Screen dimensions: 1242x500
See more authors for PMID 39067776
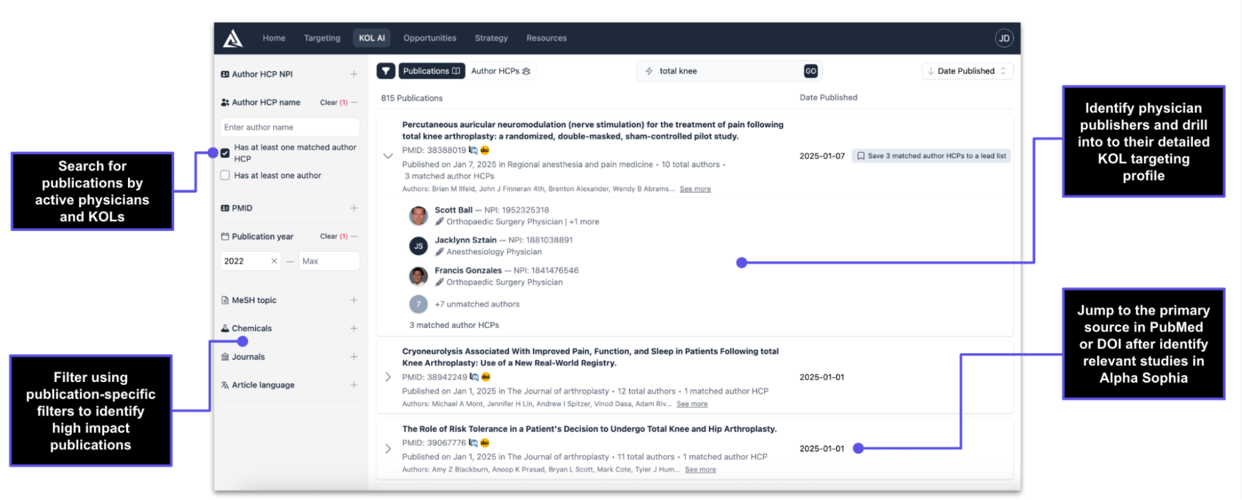coord(700,470)
